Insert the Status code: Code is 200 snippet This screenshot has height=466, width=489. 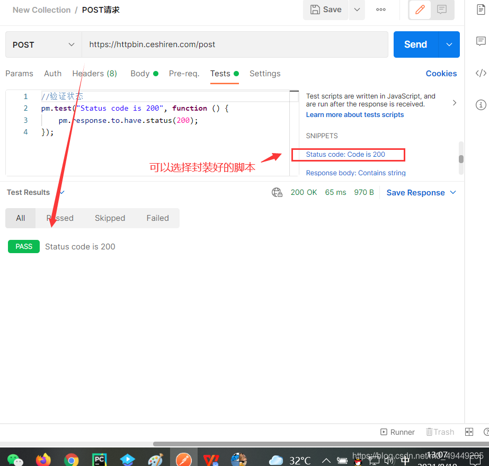(345, 154)
